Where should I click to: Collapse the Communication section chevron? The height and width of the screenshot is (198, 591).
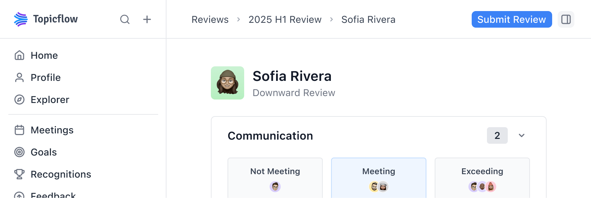(x=521, y=135)
